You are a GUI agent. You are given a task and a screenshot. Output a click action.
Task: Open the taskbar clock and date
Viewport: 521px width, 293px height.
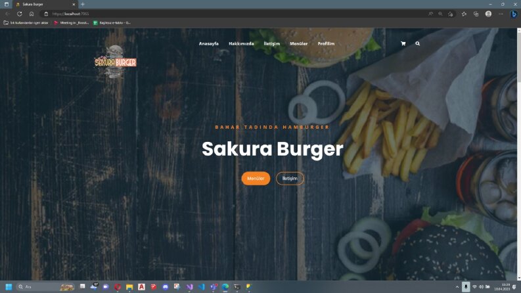click(502, 287)
